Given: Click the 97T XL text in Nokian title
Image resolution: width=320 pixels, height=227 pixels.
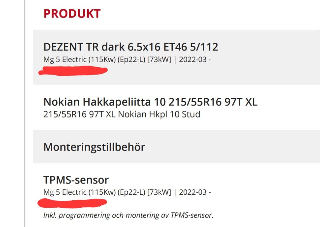Looking at the screenshot, I should [x=240, y=102].
